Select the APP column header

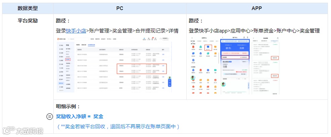click(257, 8)
